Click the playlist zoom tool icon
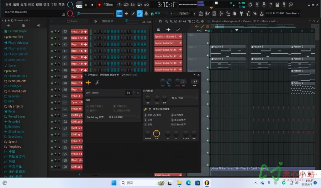Screen dimensions: 321x188 point(198,21)
